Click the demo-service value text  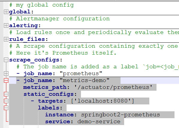pos(99,121)
